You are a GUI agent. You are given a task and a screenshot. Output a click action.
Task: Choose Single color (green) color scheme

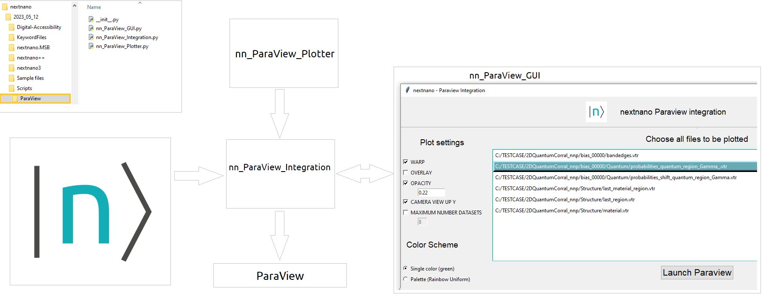tap(406, 268)
